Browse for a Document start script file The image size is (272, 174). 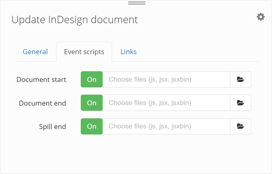click(240, 79)
